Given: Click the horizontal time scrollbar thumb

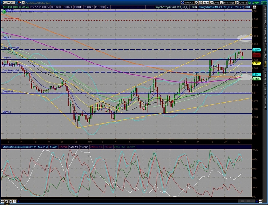Looking at the screenshot, I should pyautogui.click(x=246, y=201).
